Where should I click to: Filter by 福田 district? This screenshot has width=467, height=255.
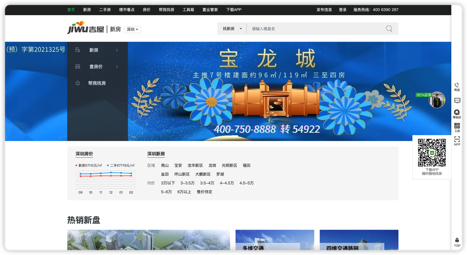pos(246,165)
